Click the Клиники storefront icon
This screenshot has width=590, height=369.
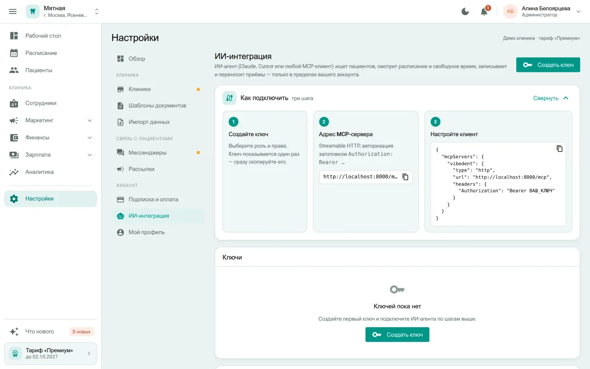point(121,89)
